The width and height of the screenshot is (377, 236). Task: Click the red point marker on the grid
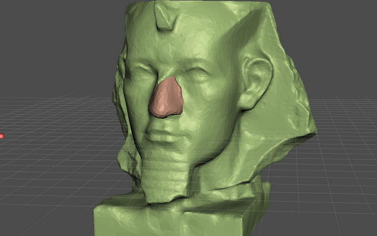pos(1,136)
